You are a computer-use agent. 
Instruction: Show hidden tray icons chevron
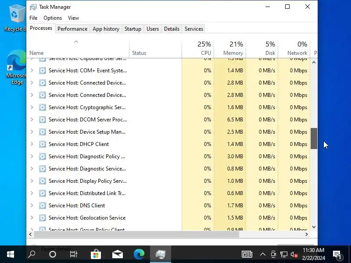click(263, 255)
